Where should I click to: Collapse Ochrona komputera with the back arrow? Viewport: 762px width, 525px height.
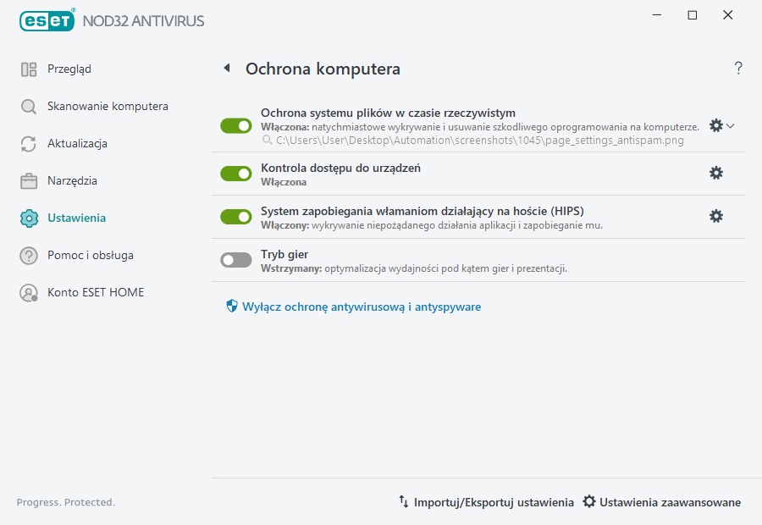tap(226, 68)
